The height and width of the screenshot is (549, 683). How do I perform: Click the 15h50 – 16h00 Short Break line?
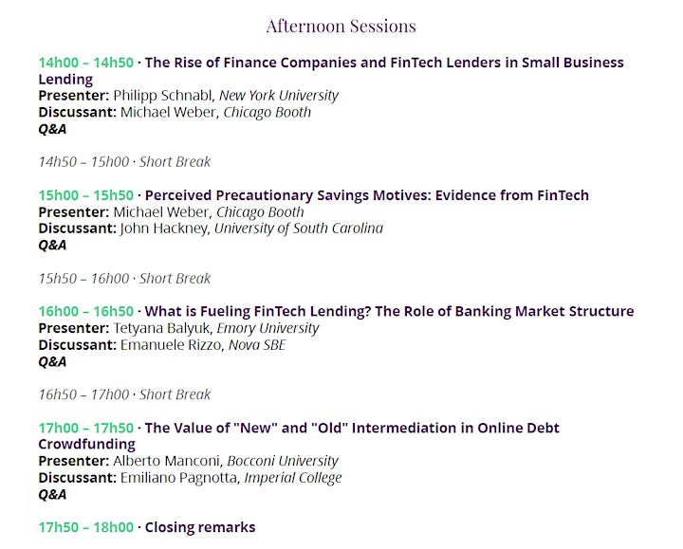[124, 279]
